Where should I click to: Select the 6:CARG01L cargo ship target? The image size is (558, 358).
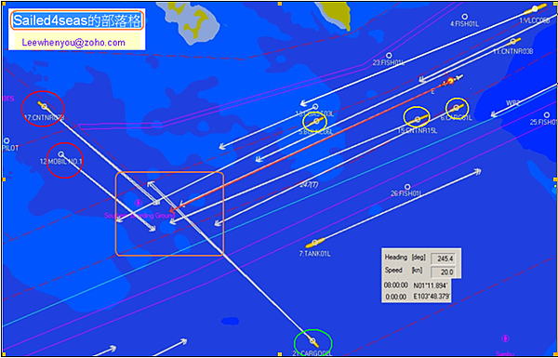[x=457, y=108]
